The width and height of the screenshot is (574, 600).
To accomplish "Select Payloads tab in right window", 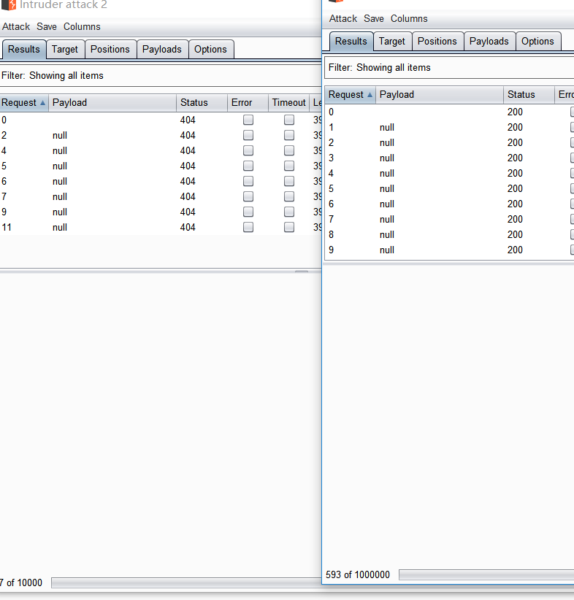I will [489, 42].
